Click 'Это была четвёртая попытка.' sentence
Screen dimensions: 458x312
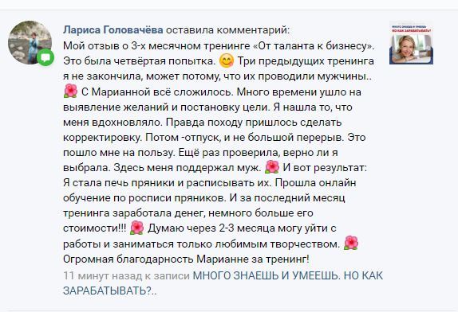[x=139, y=60]
